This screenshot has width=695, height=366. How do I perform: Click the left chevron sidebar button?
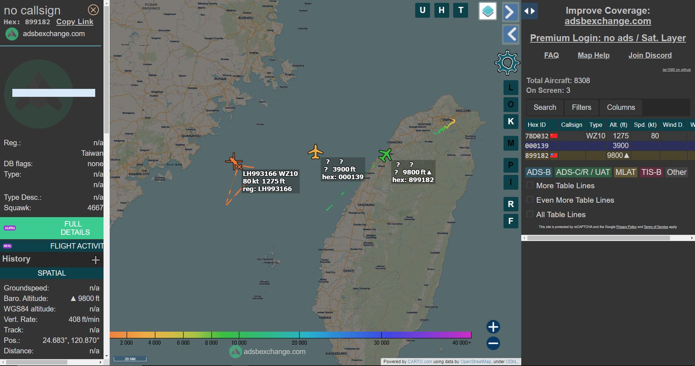pos(511,34)
